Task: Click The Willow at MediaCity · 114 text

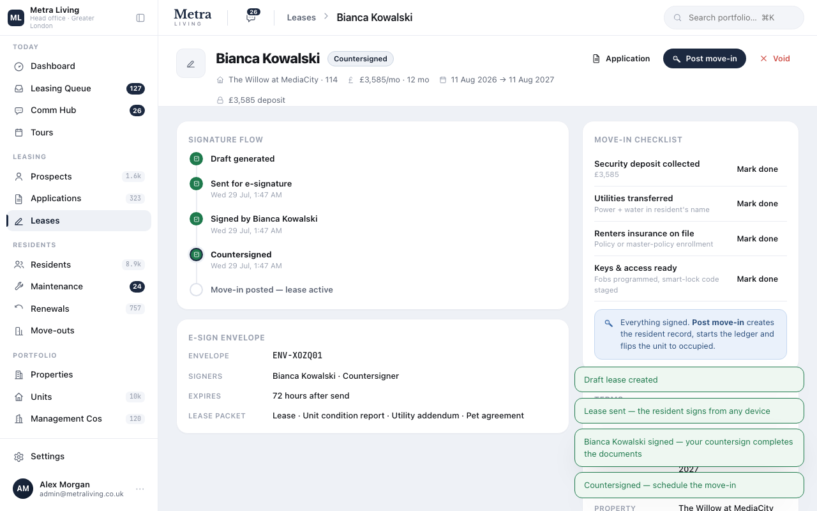Action: (283, 80)
